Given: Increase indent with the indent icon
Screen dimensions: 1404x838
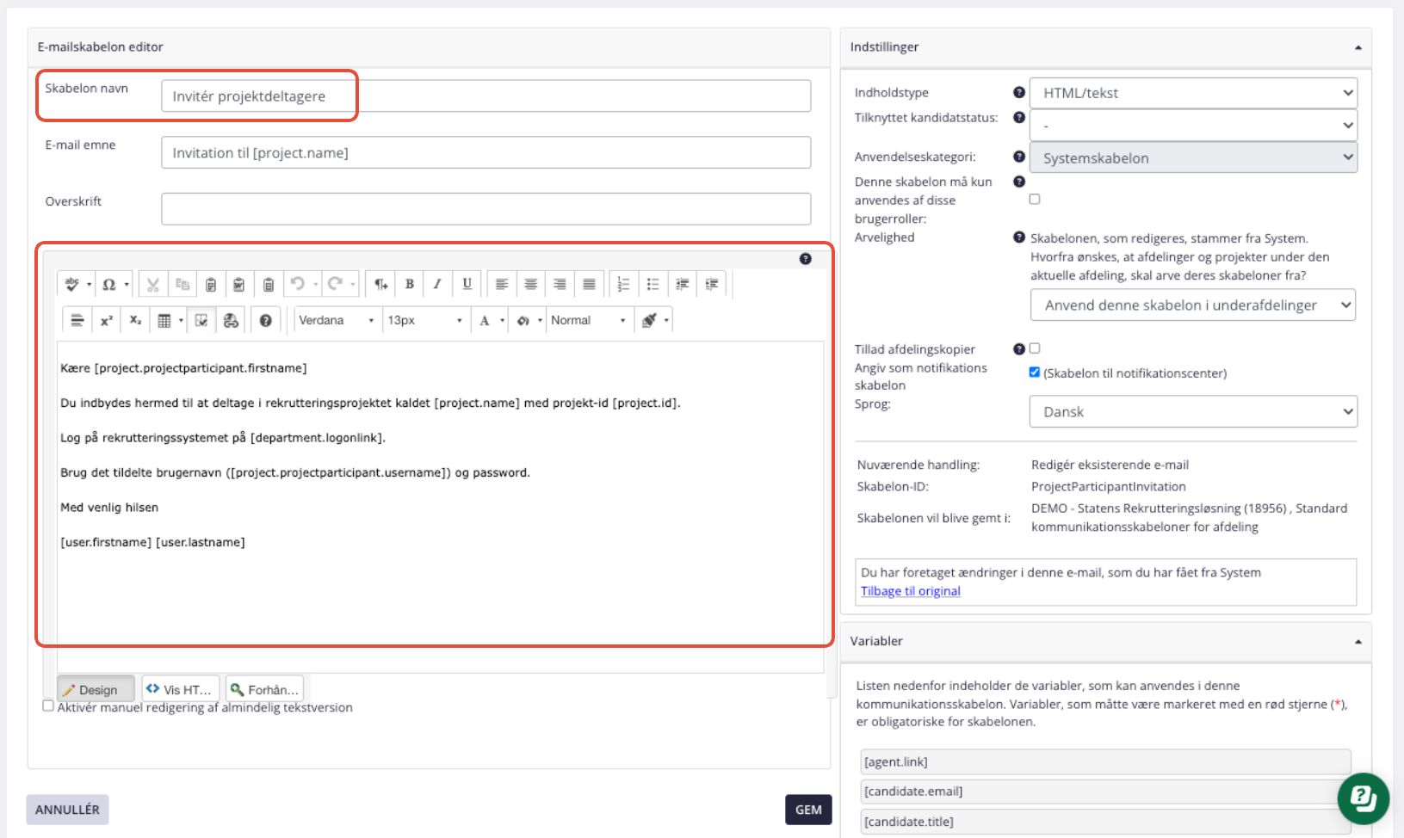Looking at the screenshot, I should (711, 284).
